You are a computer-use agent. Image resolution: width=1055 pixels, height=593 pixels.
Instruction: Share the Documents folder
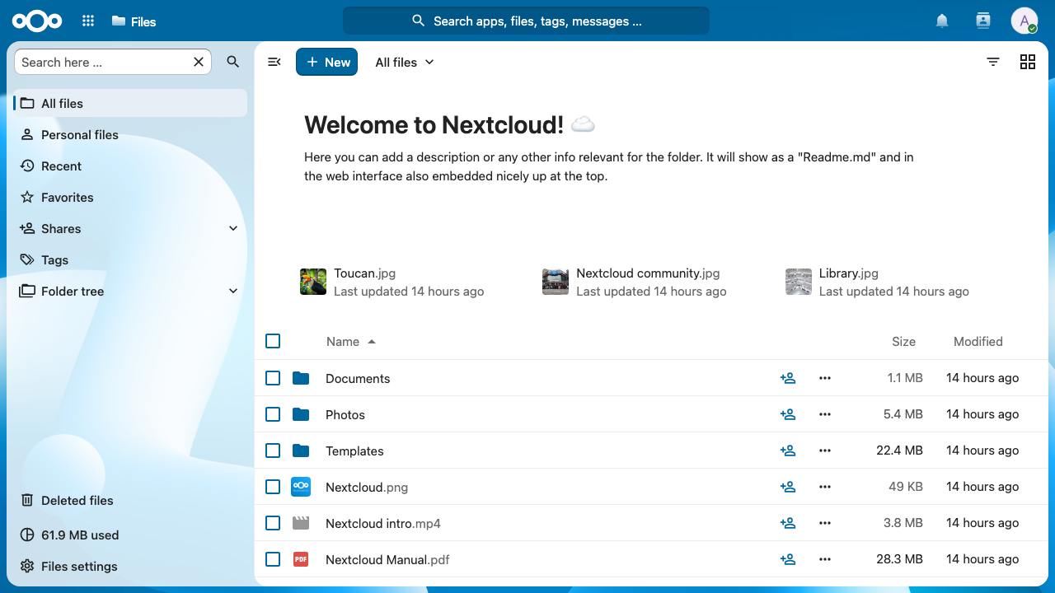point(788,378)
